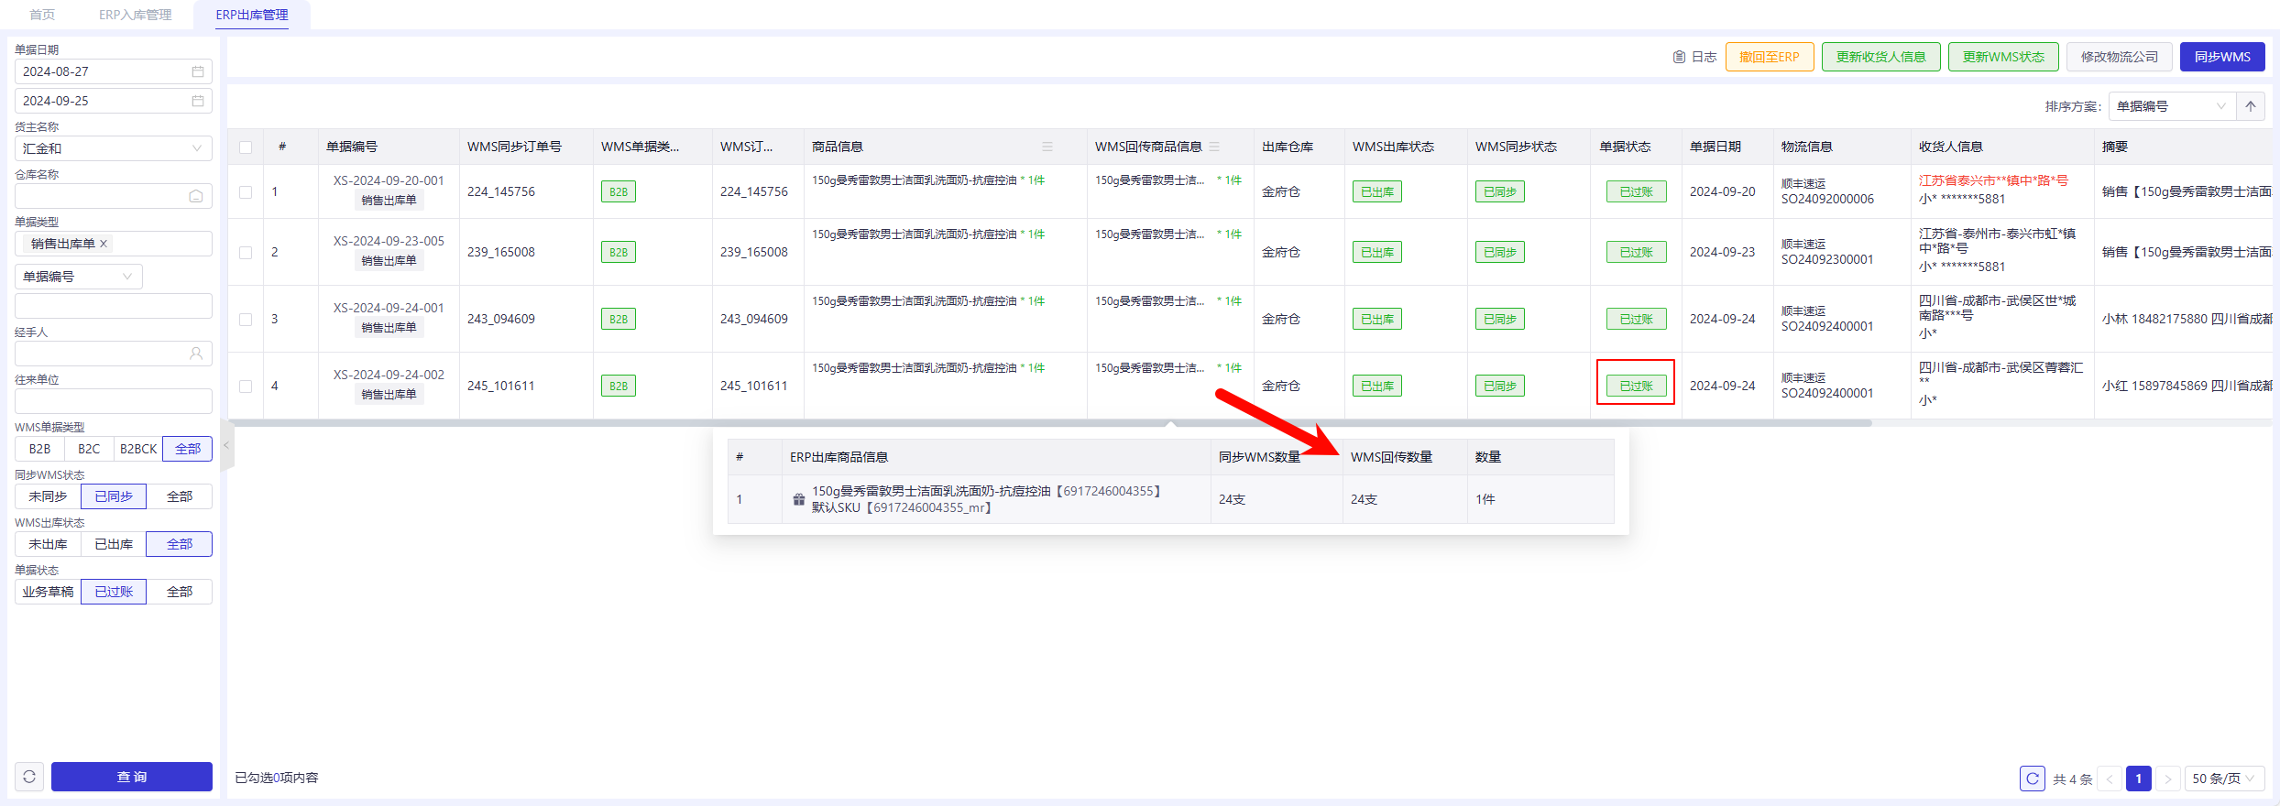Select 已过账 document status filter

click(x=114, y=592)
